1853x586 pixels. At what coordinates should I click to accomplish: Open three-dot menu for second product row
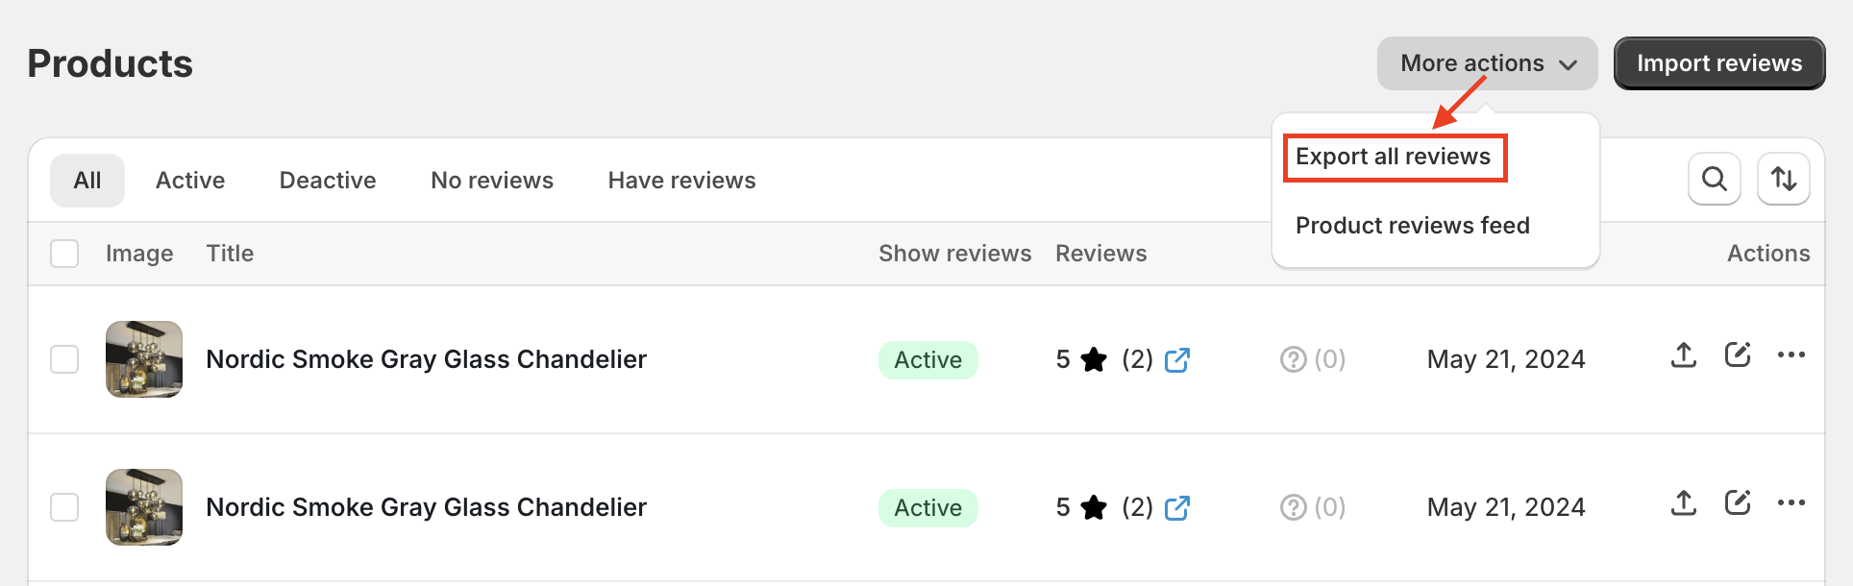pos(1791,503)
